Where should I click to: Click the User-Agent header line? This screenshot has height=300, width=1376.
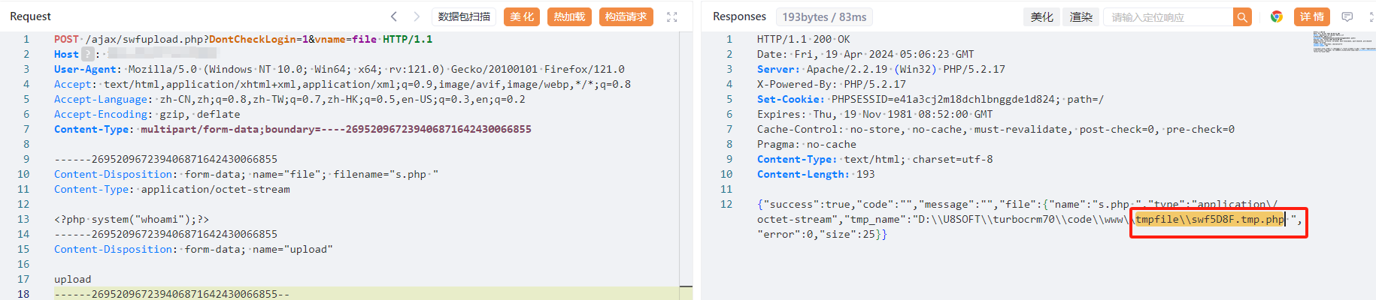(x=339, y=69)
